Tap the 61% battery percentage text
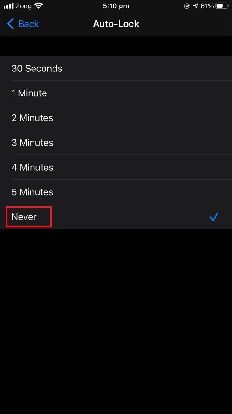232x414 pixels. coord(207,6)
